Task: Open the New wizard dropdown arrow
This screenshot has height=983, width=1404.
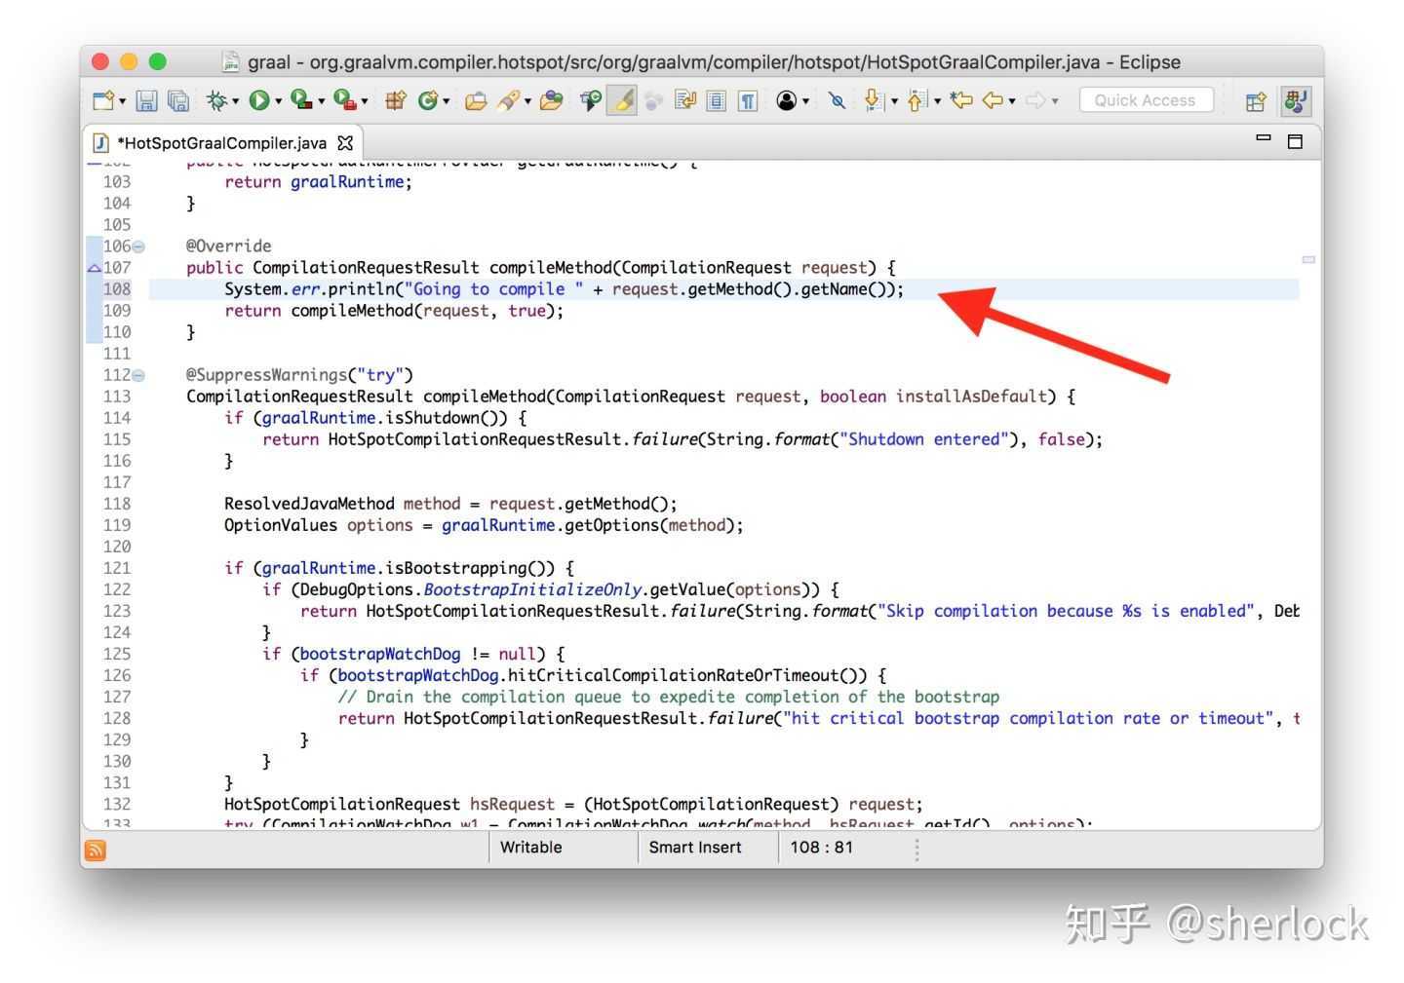Action: pyautogui.click(x=122, y=101)
